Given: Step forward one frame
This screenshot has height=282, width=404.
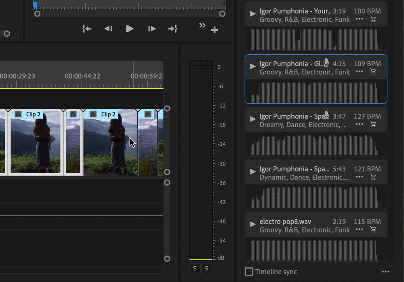Looking at the screenshot, I should [152, 29].
